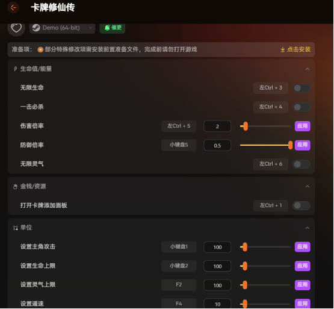Open the Demo (64-bit) version dropdown

coord(62,28)
